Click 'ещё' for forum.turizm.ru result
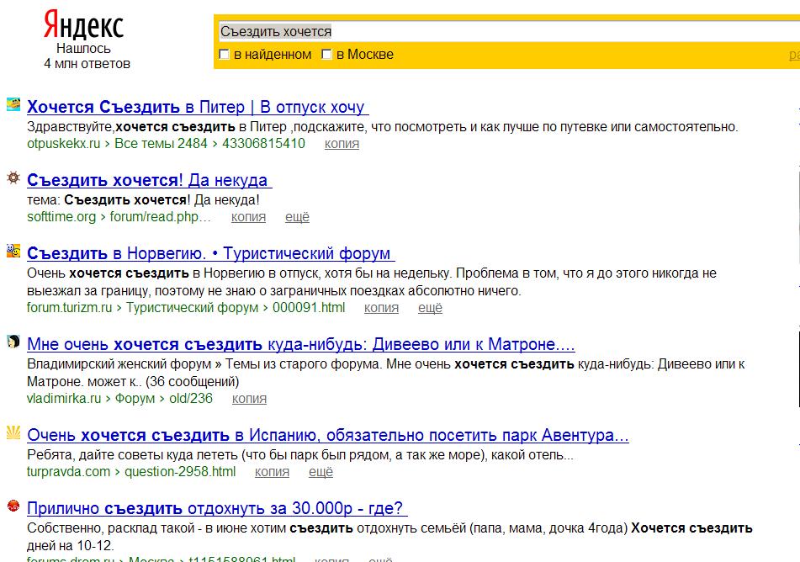The height and width of the screenshot is (562, 800). coord(430,308)
